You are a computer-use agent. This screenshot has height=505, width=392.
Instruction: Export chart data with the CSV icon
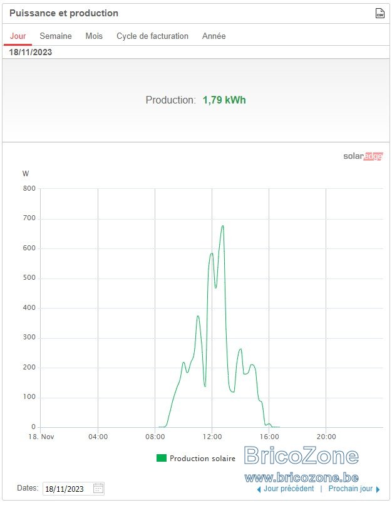pyautogui.click(x=379, y=13)
